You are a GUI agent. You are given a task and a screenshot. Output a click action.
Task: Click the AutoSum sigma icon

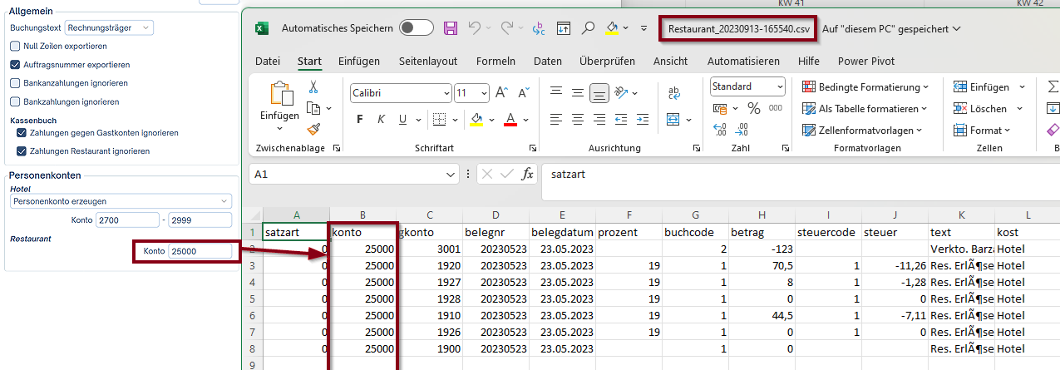click(1053, 86)
